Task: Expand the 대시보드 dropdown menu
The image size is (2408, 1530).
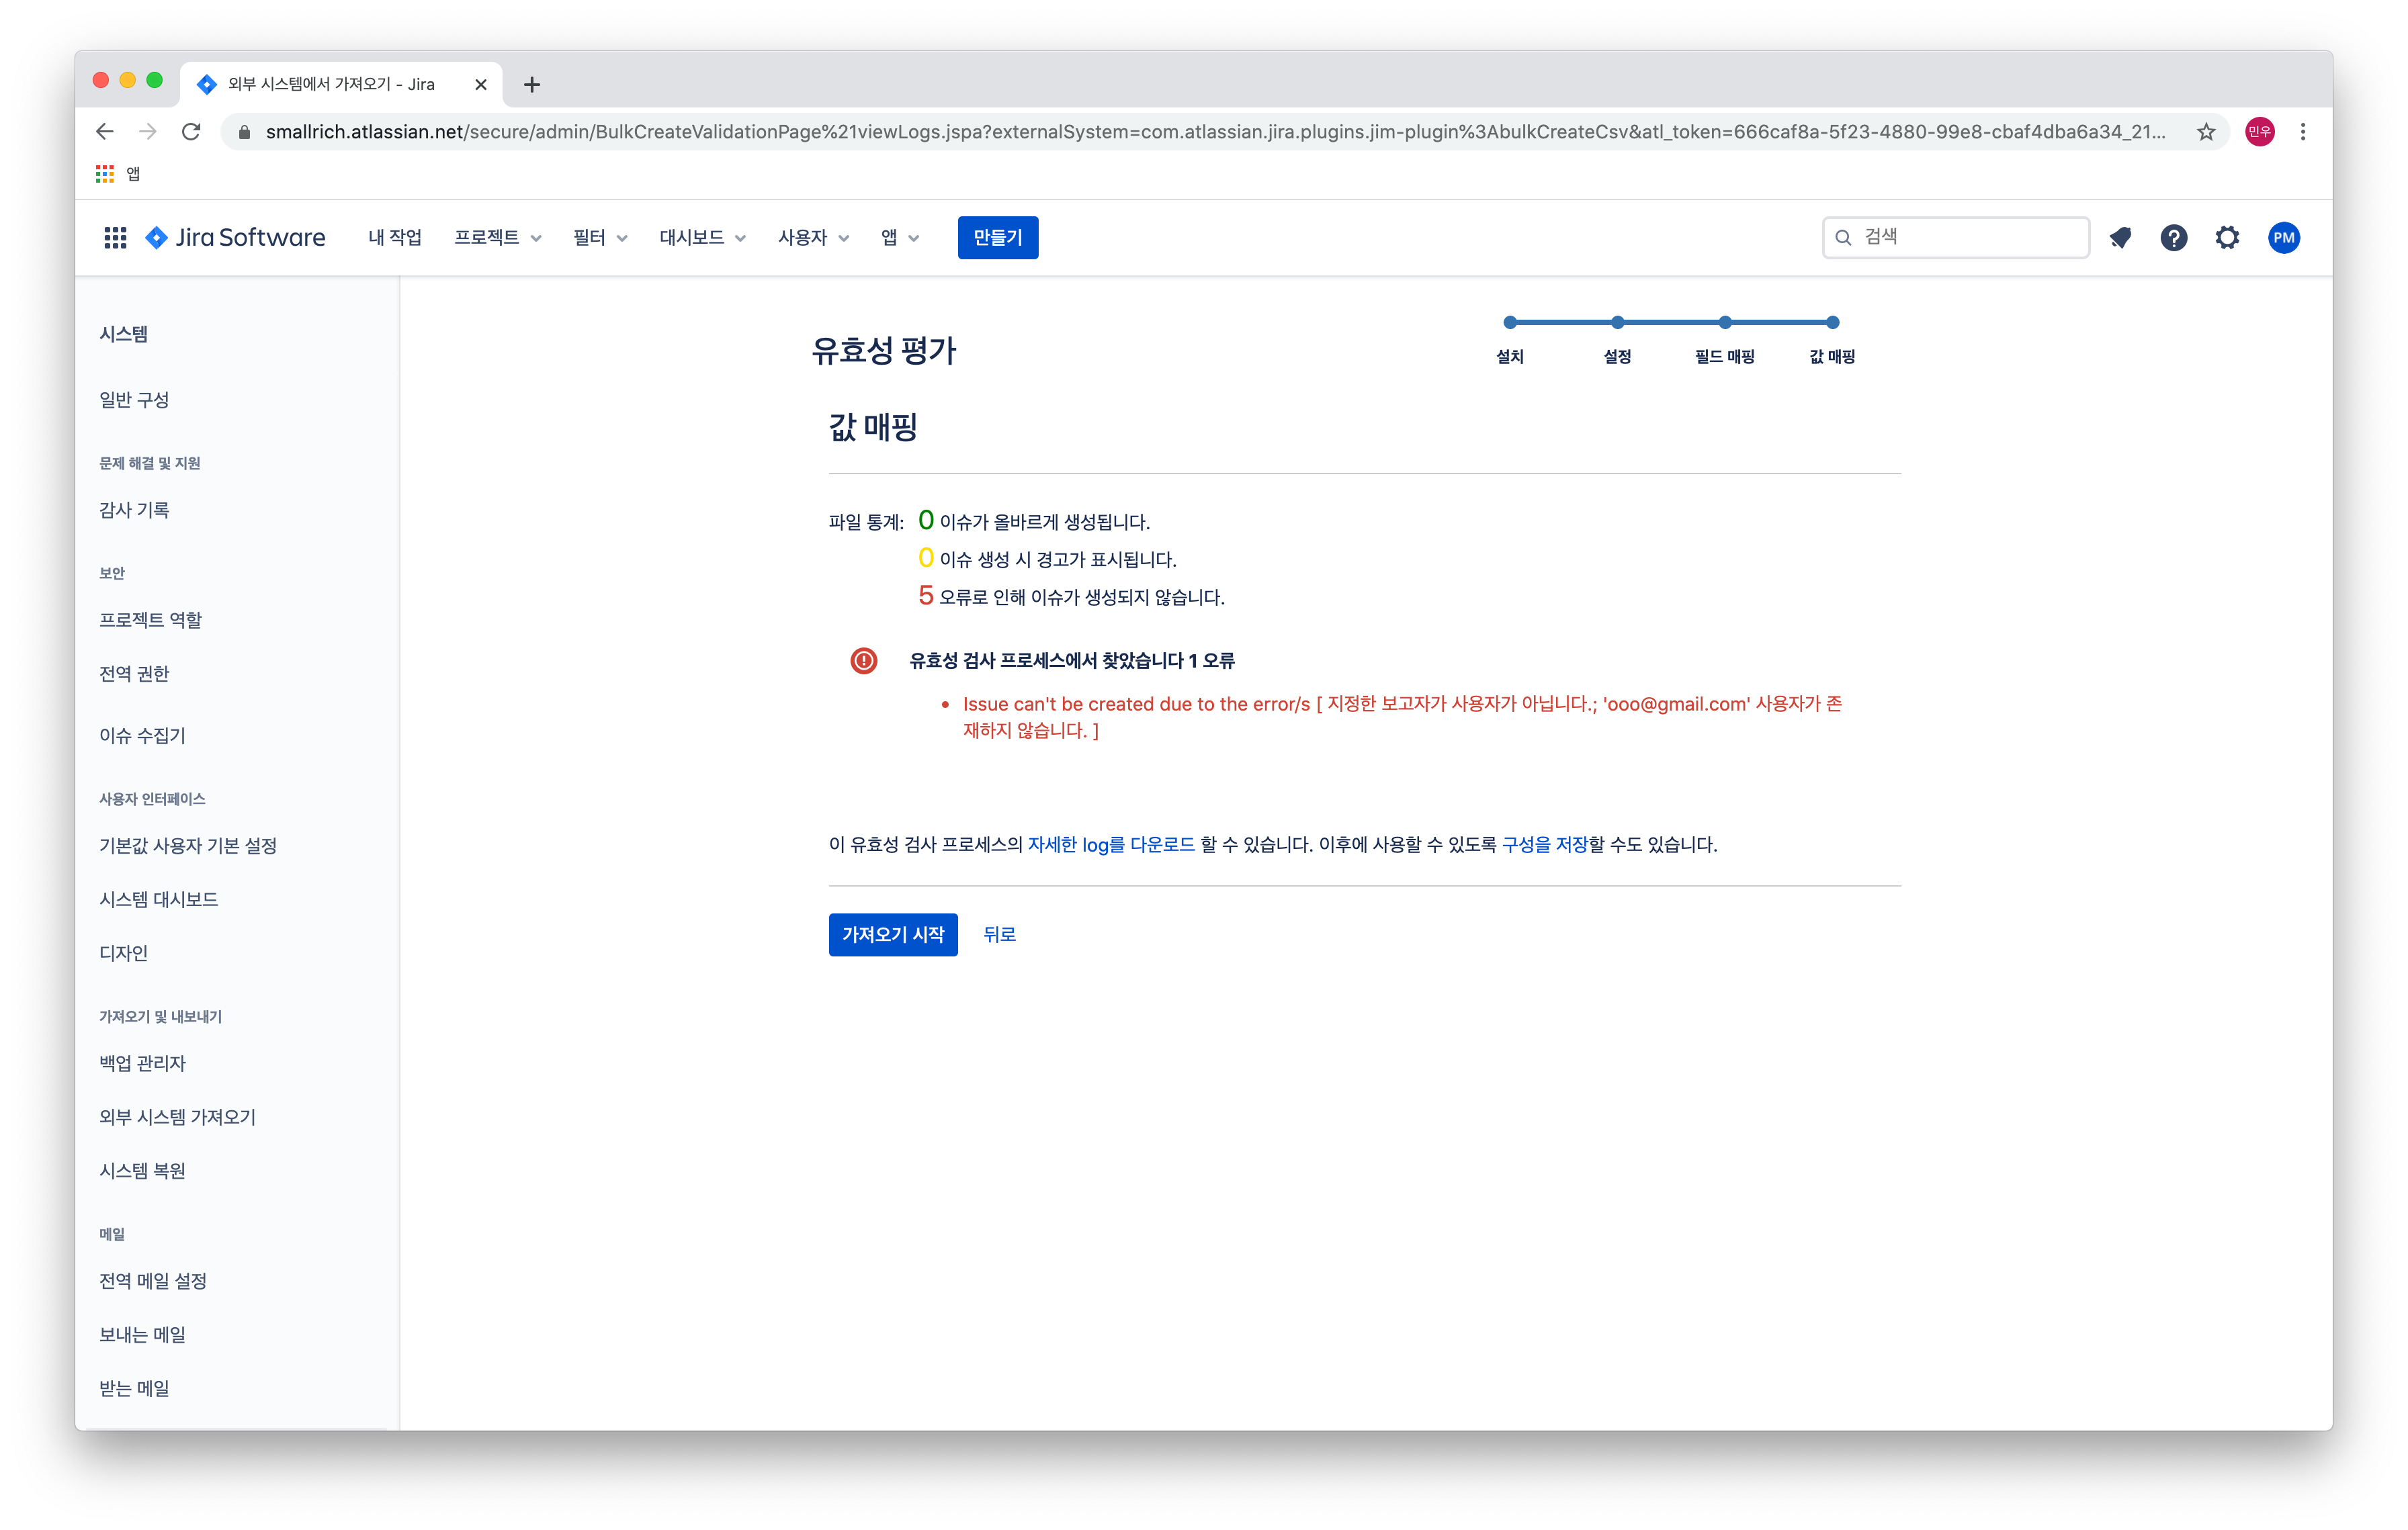Action: click(702, 238)
